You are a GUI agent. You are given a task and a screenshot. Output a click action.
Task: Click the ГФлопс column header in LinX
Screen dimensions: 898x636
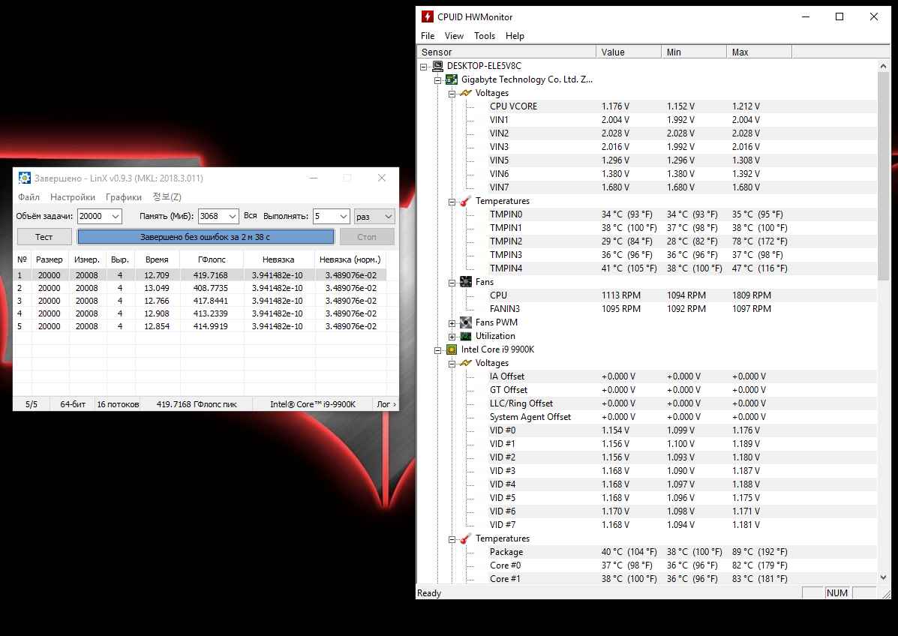pos(212,259)
